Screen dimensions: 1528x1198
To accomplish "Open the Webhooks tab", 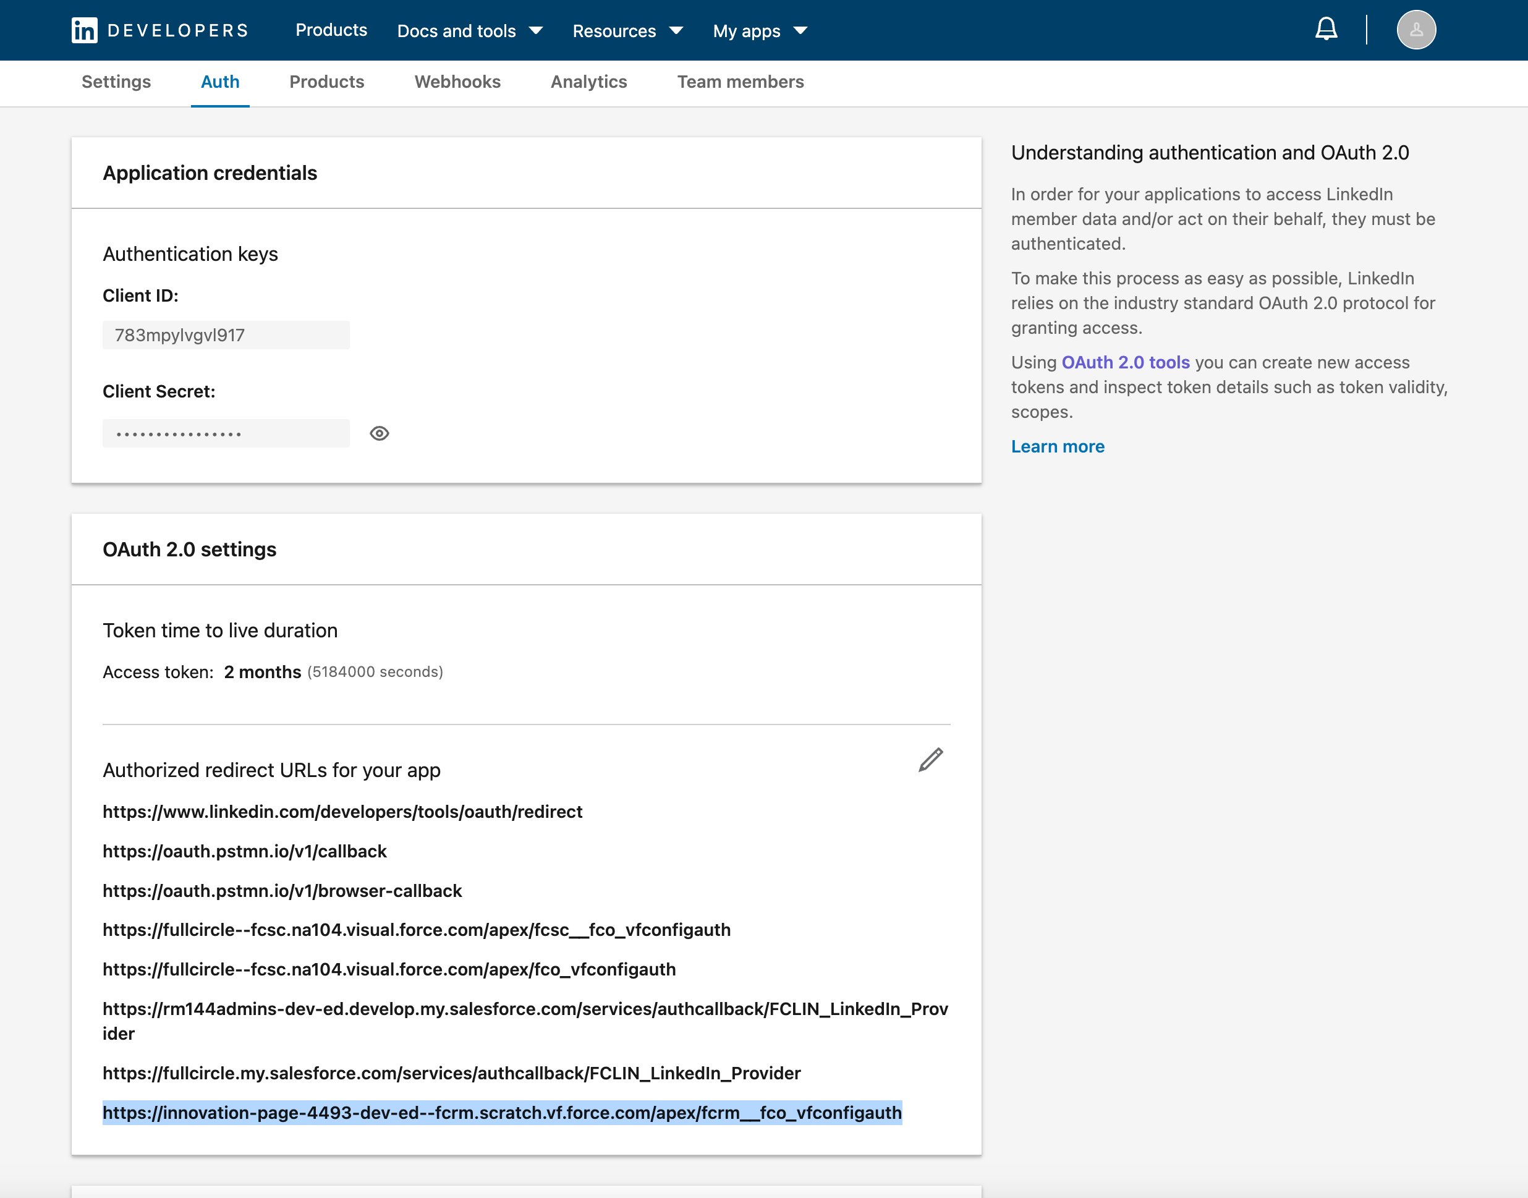I will (x=457, y=82).
